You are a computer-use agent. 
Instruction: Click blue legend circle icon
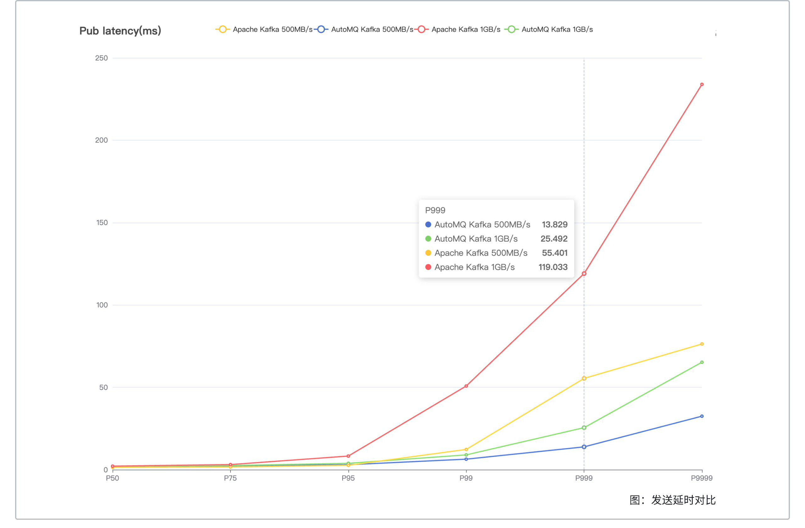(x=321, y=30)
